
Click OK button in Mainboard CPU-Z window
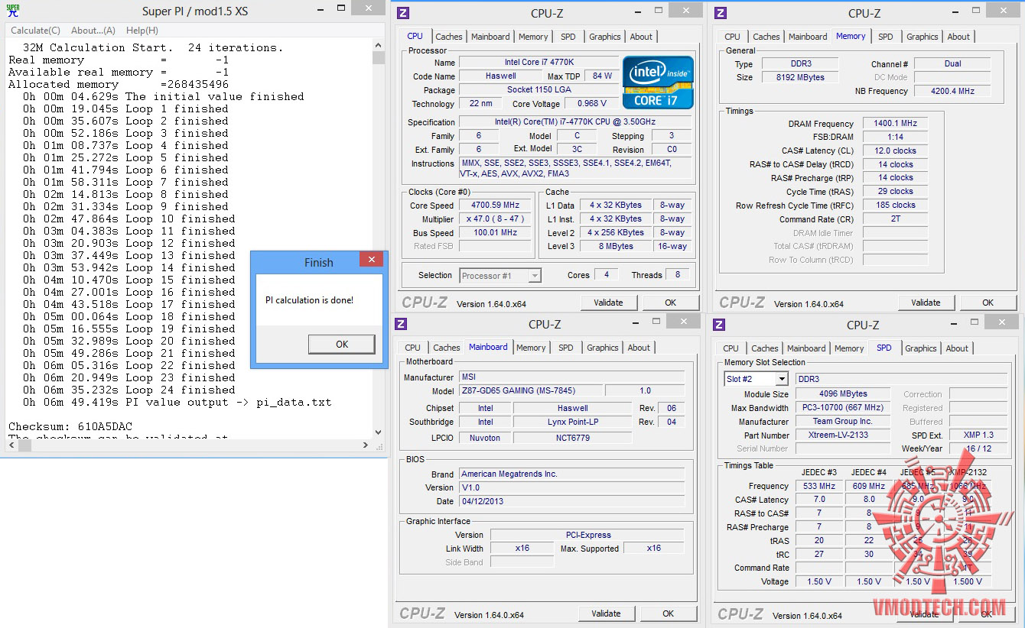[668, 613]
